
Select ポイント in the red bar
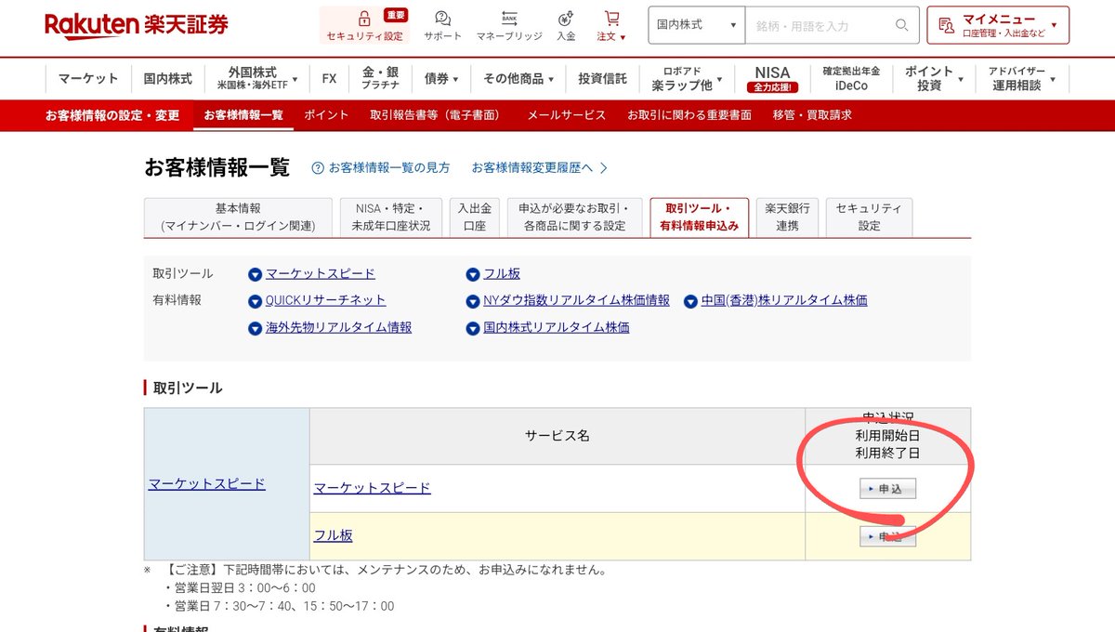[x=326, y=115]
